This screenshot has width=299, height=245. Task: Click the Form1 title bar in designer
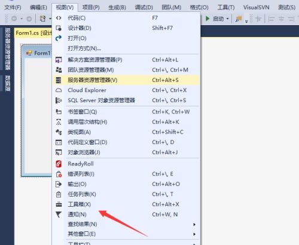(37, 53)
